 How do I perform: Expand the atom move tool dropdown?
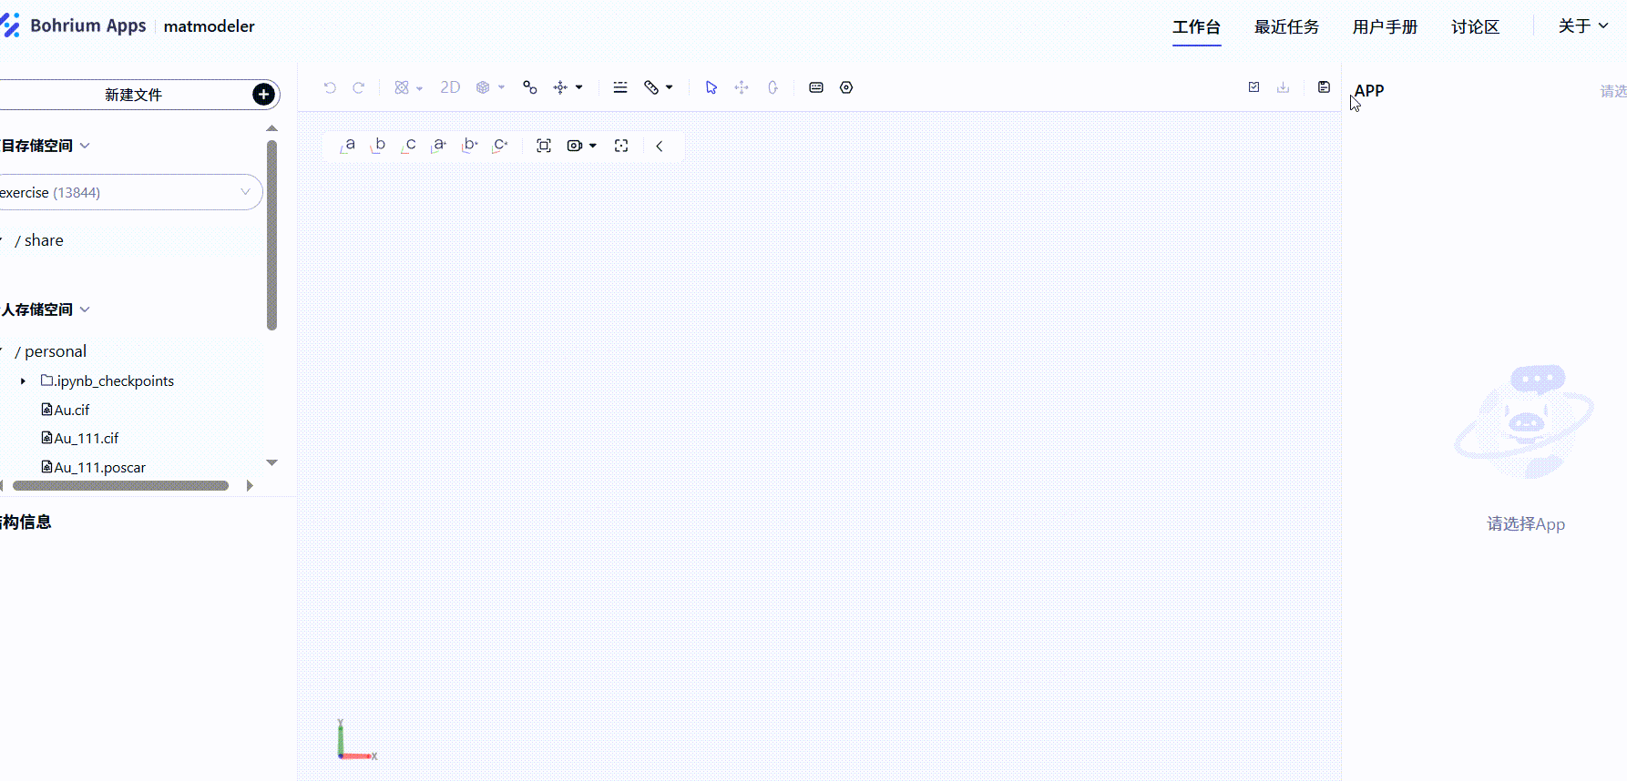(579, 88)
